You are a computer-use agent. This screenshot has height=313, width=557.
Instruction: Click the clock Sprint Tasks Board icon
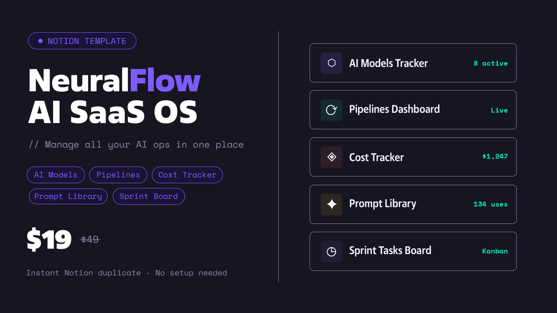331,252
